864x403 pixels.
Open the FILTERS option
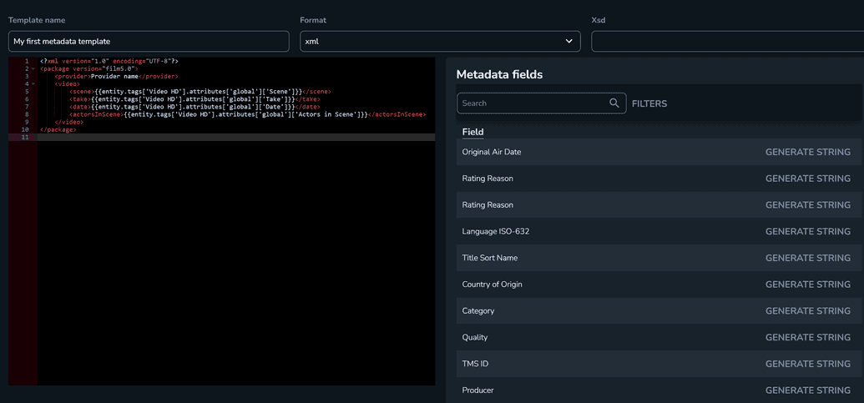649,103
